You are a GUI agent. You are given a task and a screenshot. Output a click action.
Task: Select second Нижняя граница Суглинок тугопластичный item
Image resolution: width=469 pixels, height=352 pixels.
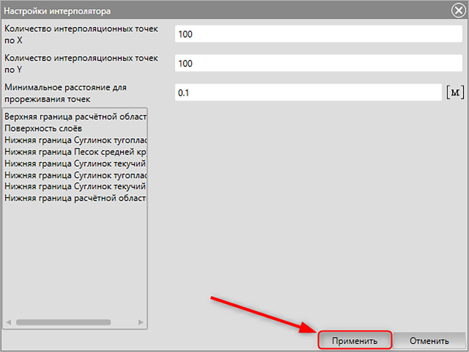(75, 175)
